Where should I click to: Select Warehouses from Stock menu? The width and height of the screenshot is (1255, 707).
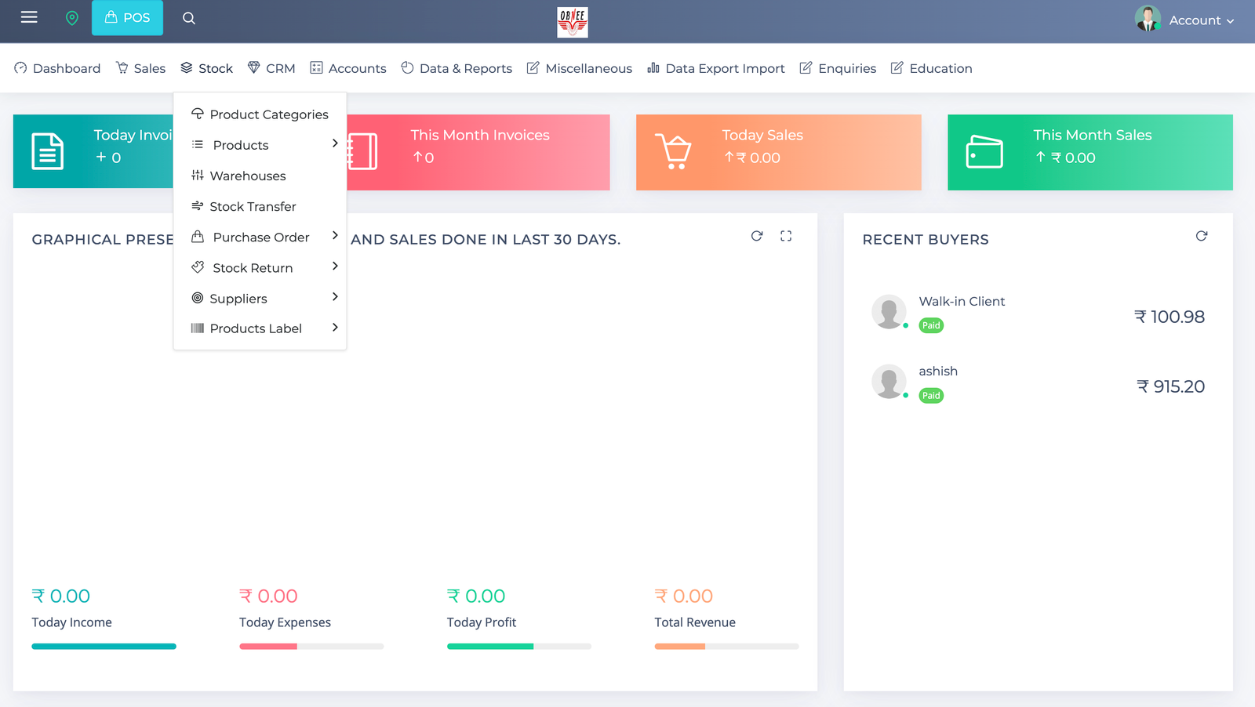pos(247,176)
